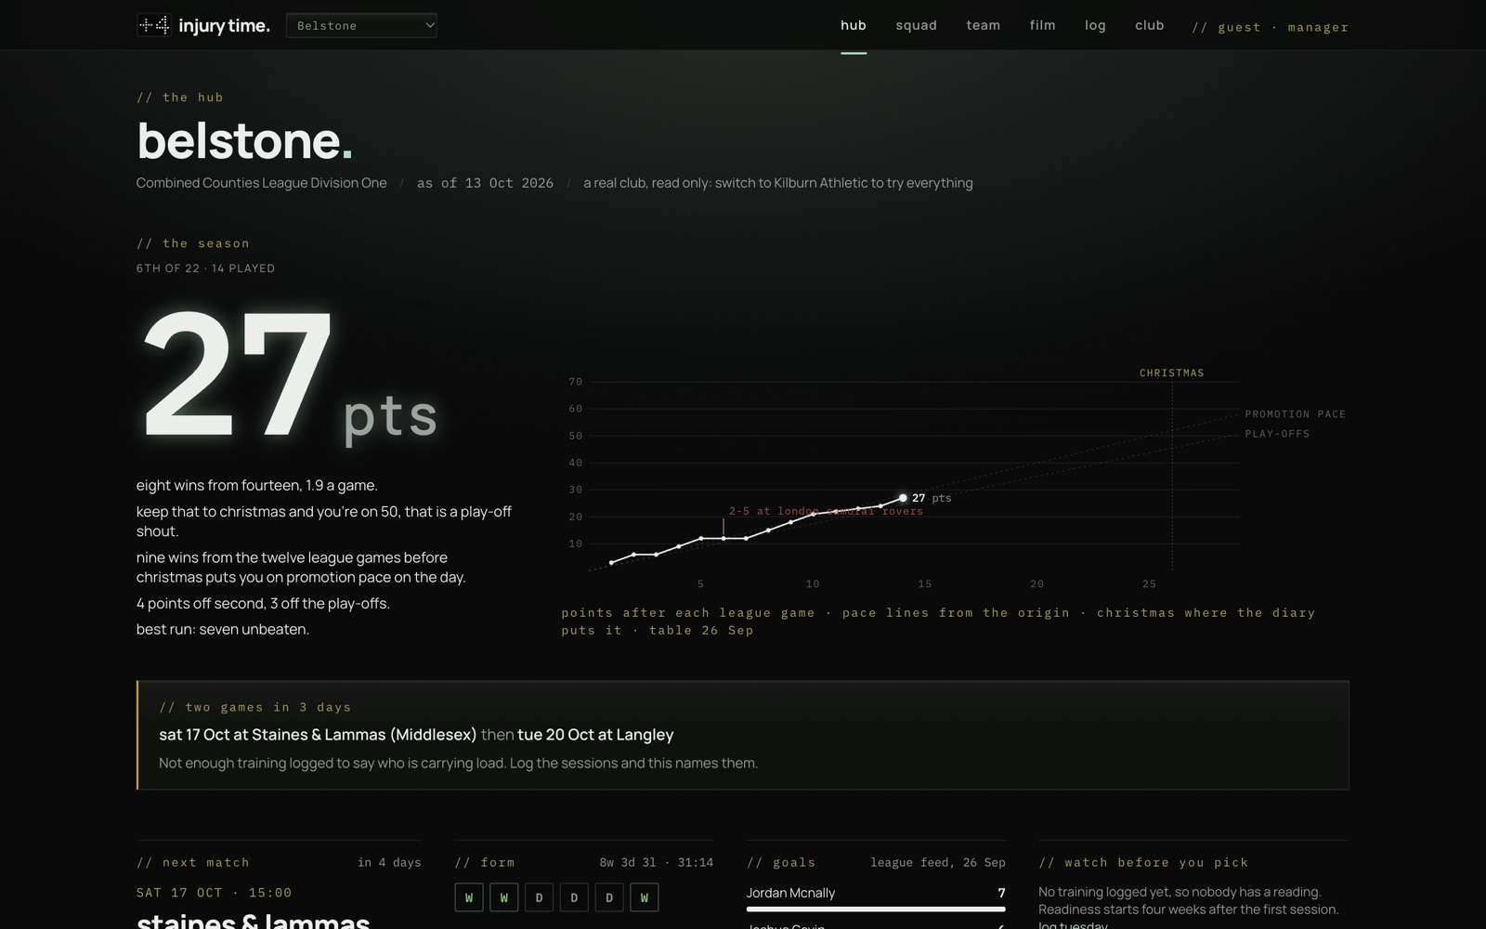
Task: Click the 'No training logged yet' message
Action: pyautogui.click(x=1188, y=900)
